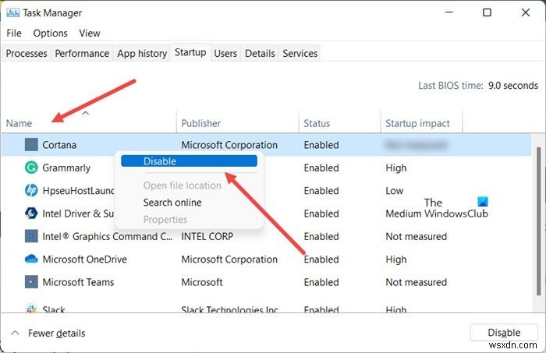Image resolution: width=546 pixels, height=353 pixels.
Task: Switch to the Performance tab
Action: (82, 53)
